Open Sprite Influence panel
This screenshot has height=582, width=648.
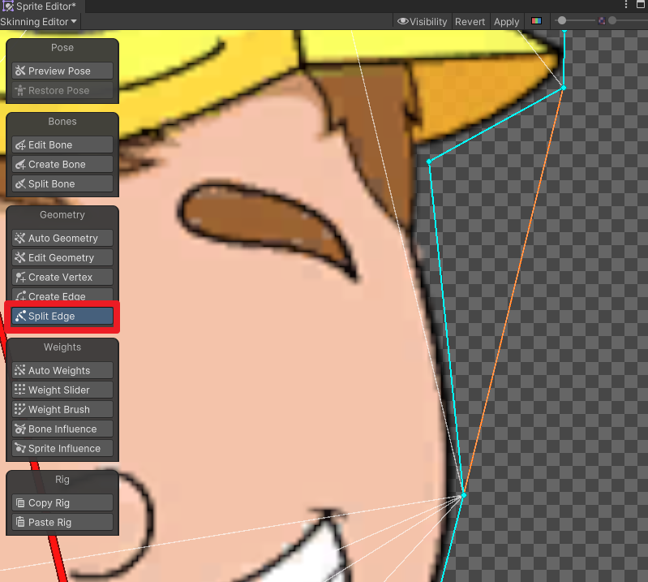click(x=62, y=448)
